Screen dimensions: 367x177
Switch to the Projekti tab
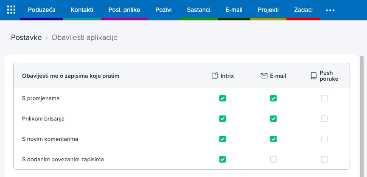click(268, 10)
